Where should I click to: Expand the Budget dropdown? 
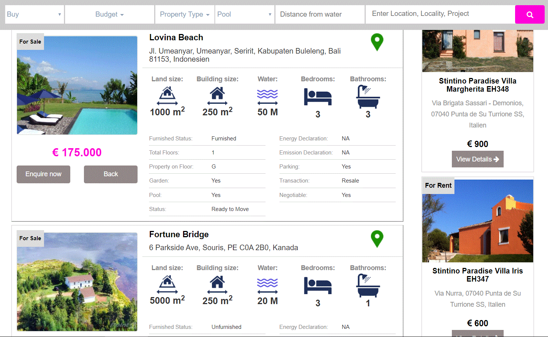point(109,14)
